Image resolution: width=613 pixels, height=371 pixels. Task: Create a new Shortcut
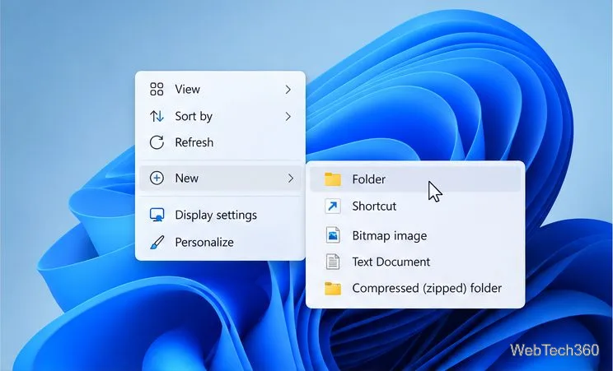click(415, 206)
